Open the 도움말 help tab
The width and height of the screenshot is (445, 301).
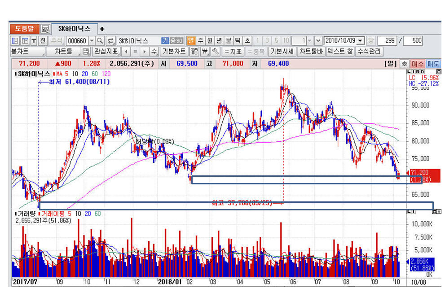24,29
